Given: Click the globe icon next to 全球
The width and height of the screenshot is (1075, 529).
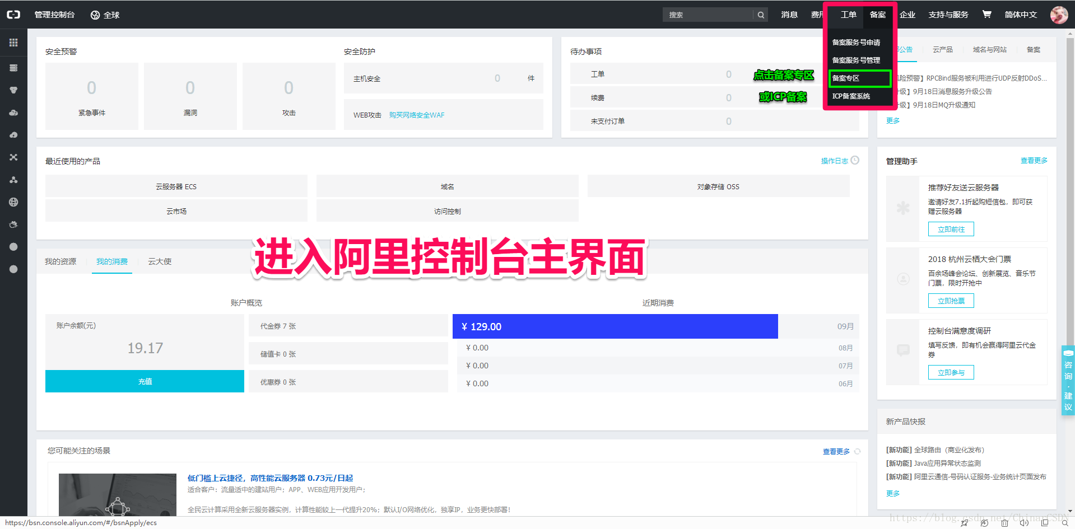Looking at the screenshot, I should coord(95,15).
